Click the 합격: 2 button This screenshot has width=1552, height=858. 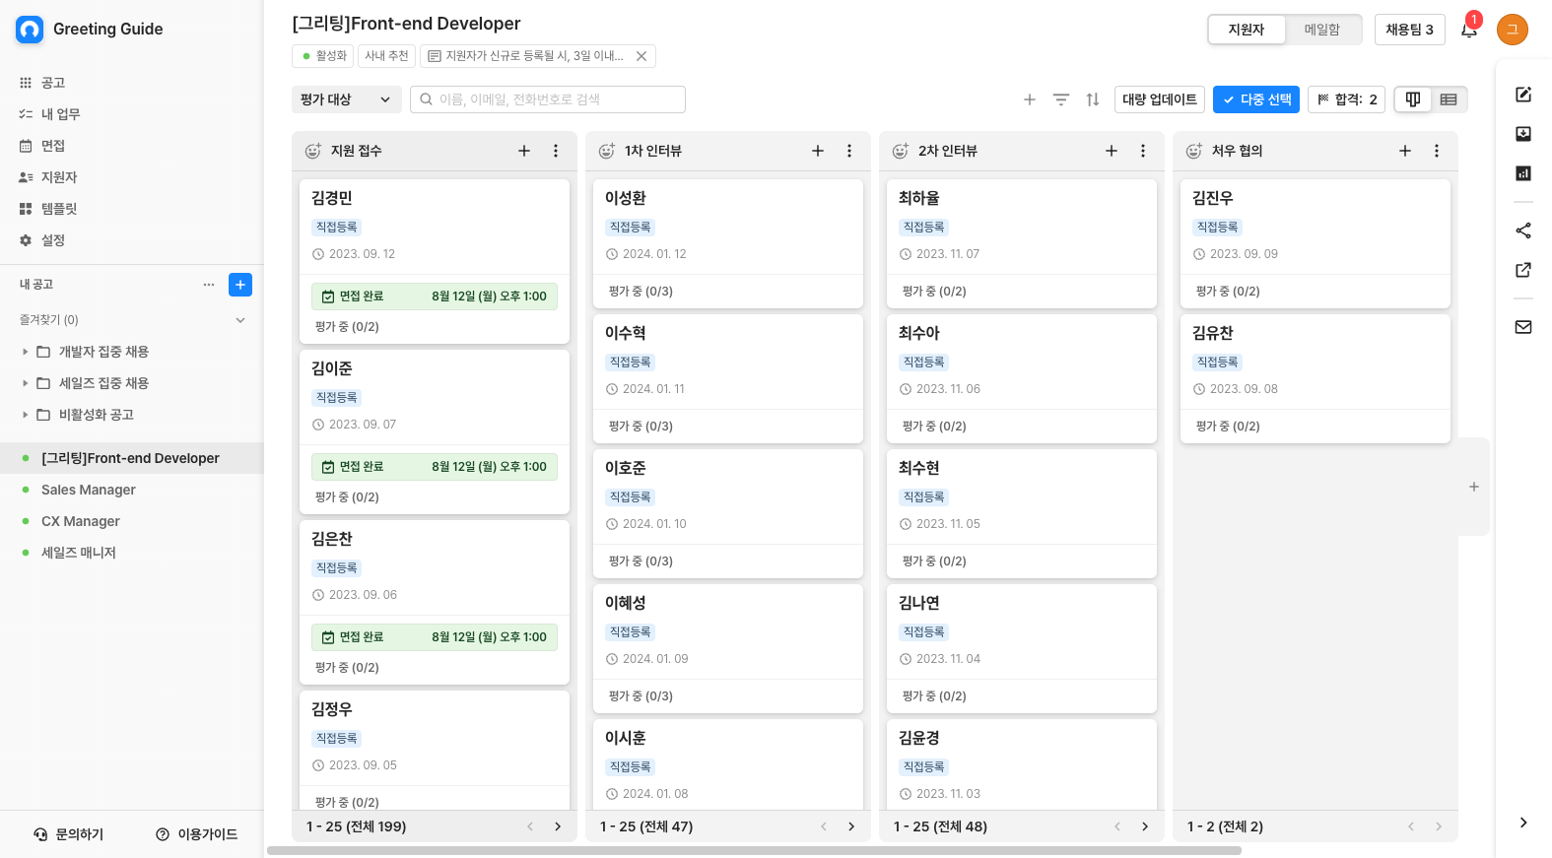click(1347, 99)
